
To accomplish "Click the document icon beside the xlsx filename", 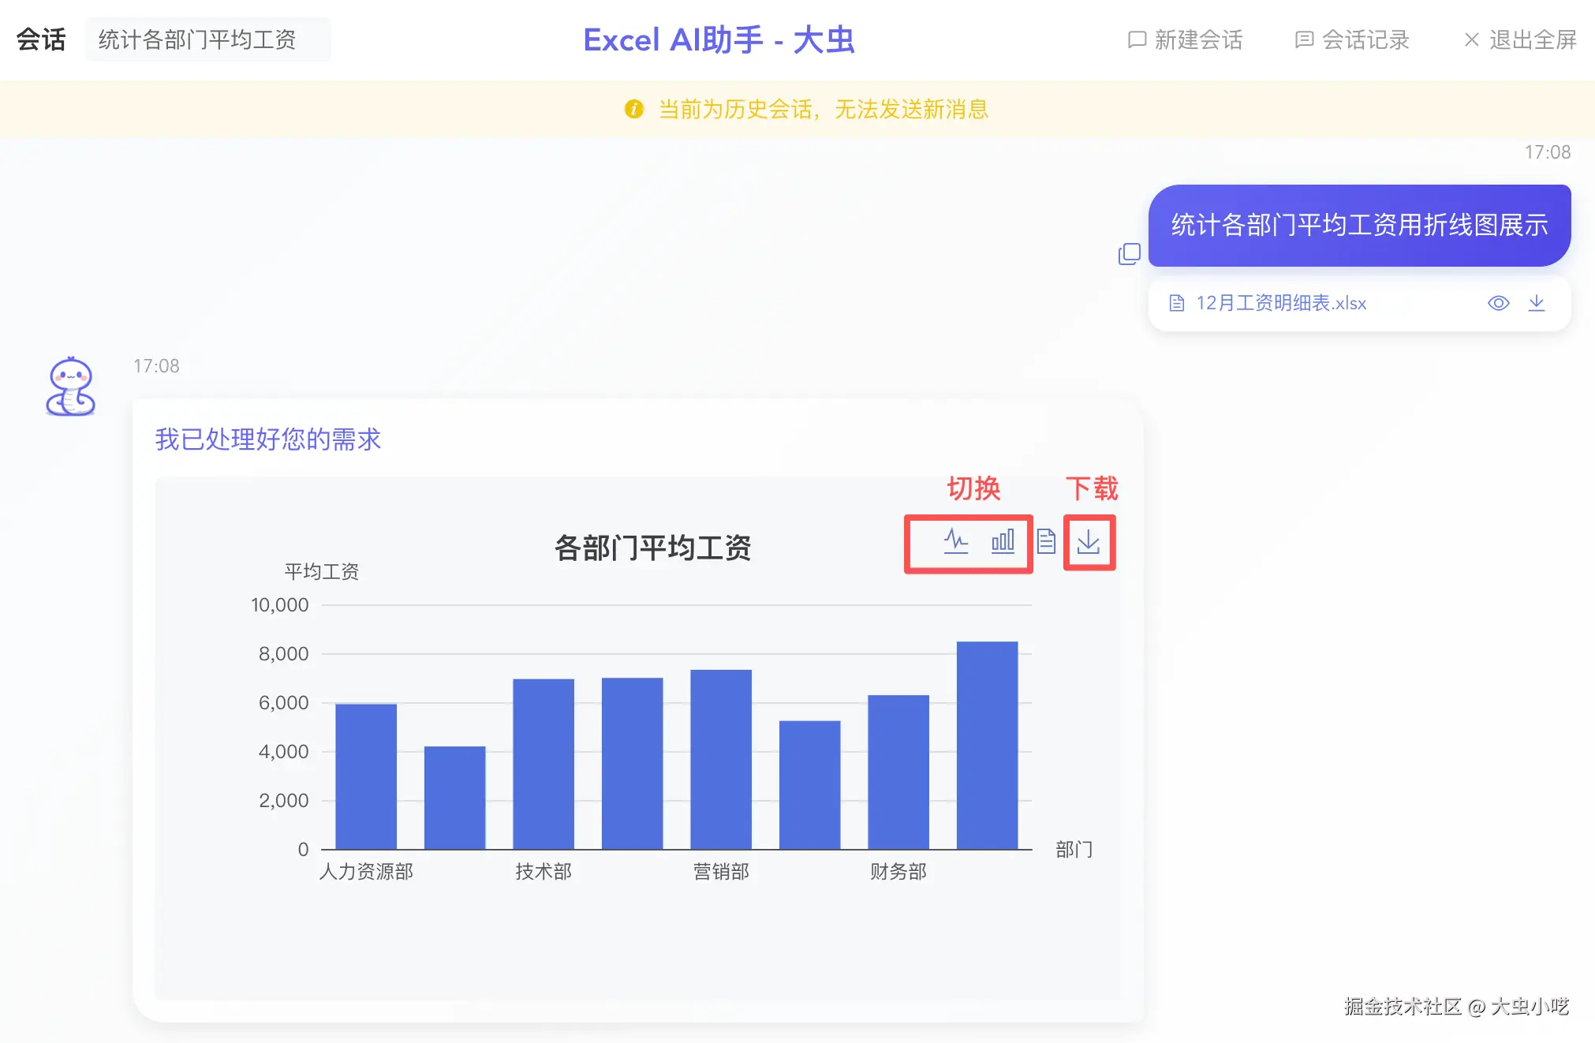I will [x=1176, y=303].
